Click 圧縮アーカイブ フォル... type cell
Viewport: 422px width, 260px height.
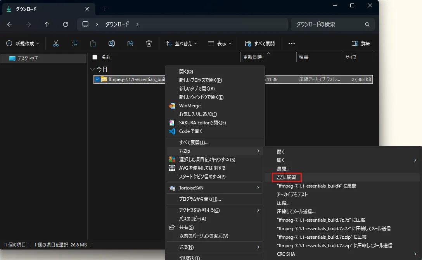point(320,79)
